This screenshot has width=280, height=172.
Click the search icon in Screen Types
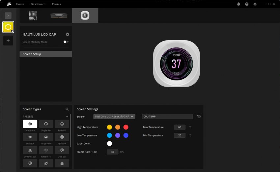(x=67, y=109)
